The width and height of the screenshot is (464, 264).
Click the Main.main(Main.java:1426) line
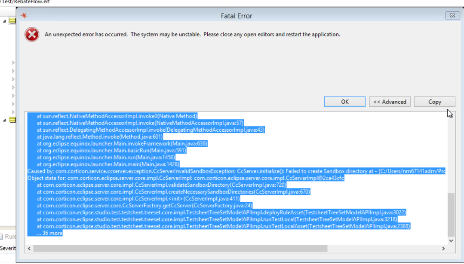pos(108,164)
